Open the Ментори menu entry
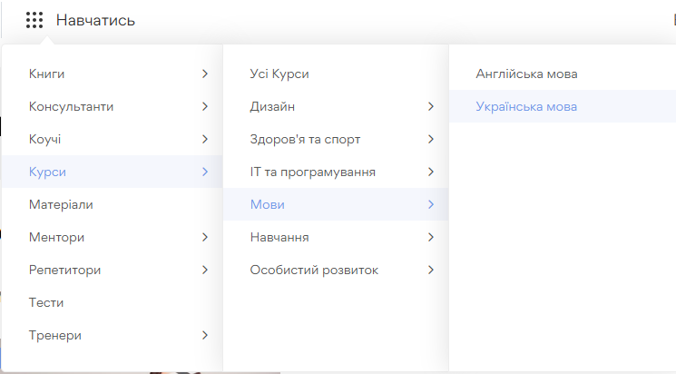 click(56, 237)
